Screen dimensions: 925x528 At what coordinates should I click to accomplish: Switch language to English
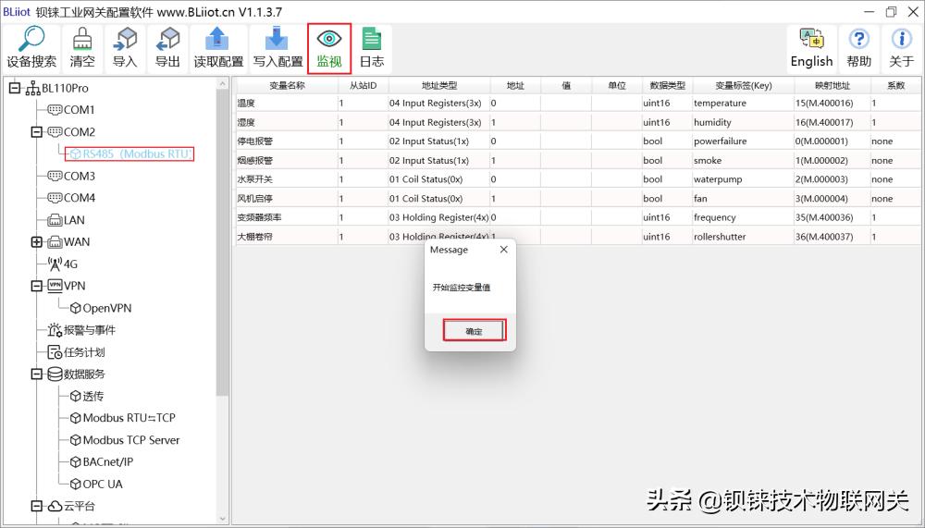[812, 48]
